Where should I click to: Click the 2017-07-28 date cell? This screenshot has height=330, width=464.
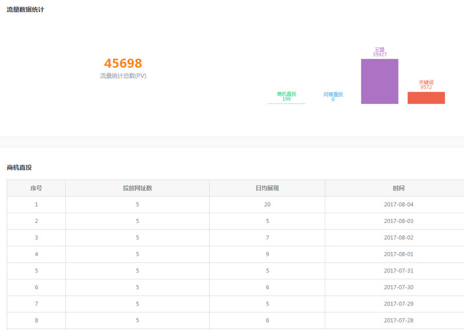398,321
